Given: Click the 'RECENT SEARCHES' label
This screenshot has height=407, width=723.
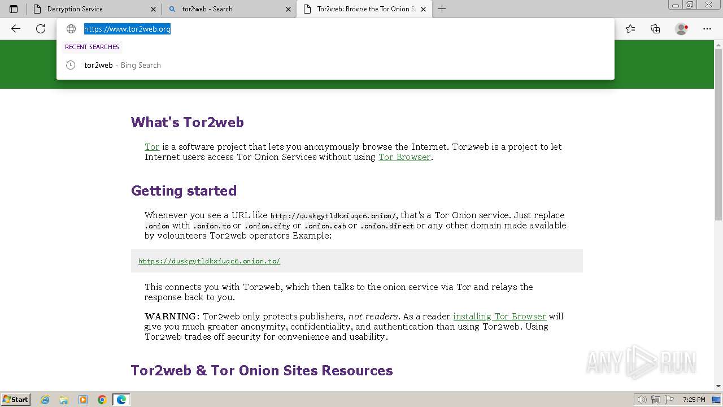Looking at the screenshot, I should (92, 47).
